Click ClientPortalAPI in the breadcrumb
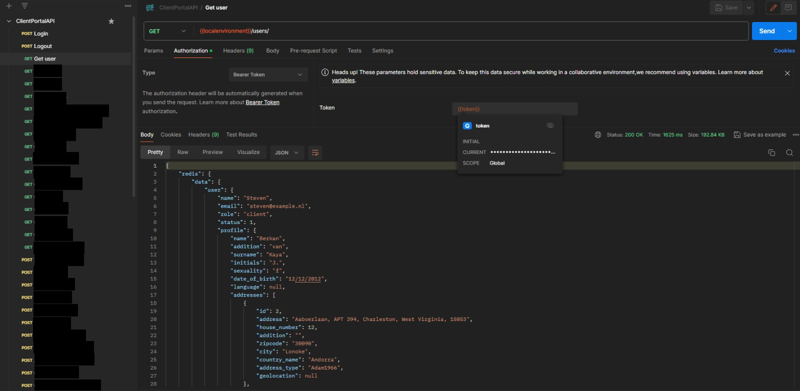 pos(178,7)
